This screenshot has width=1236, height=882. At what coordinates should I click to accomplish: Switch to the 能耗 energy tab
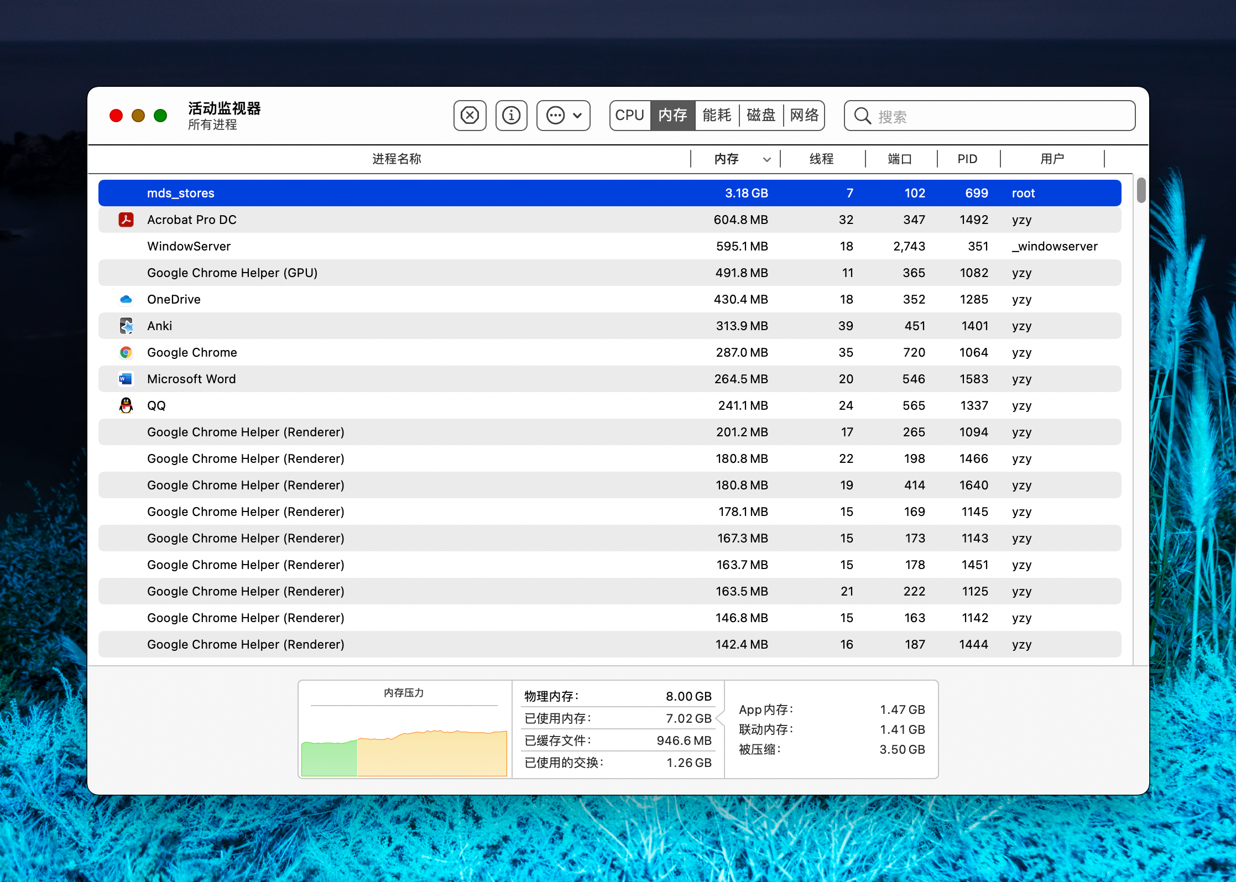[x=717, y=115]
